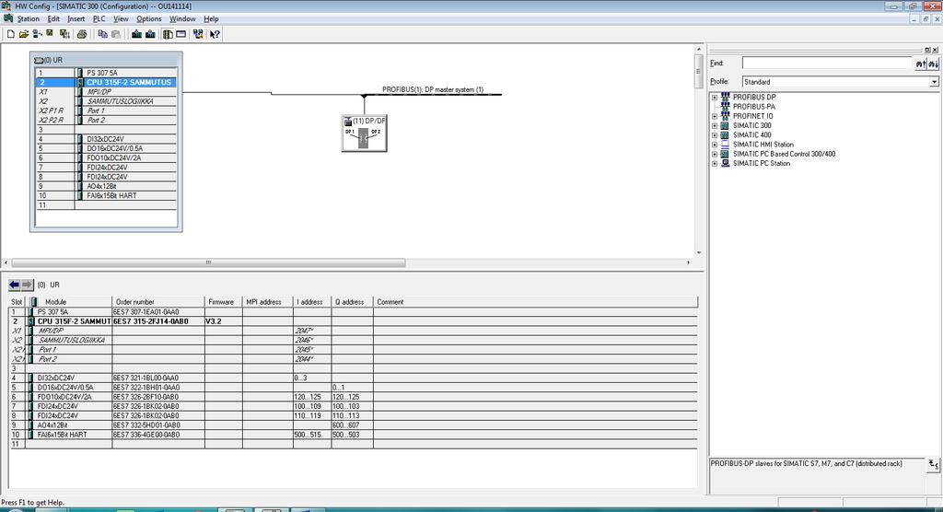Image resolution: width=943 pixels, height=512 pixels.
Task: Expand the SIMATIC PC Station catalog node
Action: 715,164
